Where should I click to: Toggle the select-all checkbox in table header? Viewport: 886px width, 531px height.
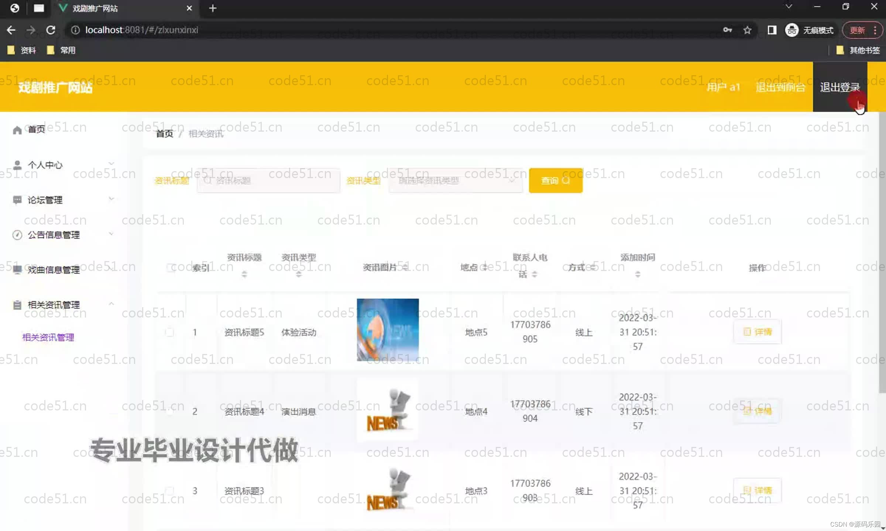(171, 267)
